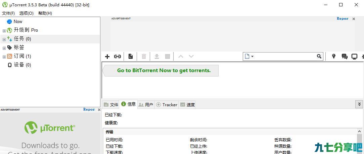Expand the 订阅 tree node
The image size is (364, 154).
[4, 57]
